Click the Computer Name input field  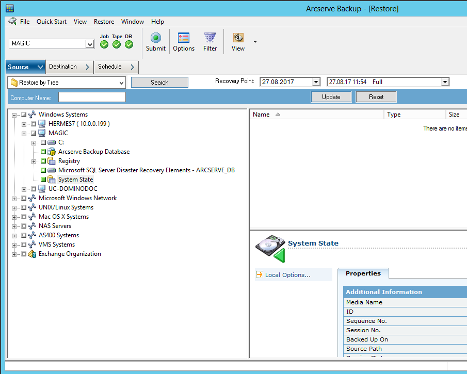92,97
